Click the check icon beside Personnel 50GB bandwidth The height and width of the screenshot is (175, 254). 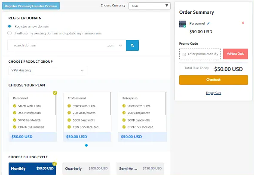point(15,120)
